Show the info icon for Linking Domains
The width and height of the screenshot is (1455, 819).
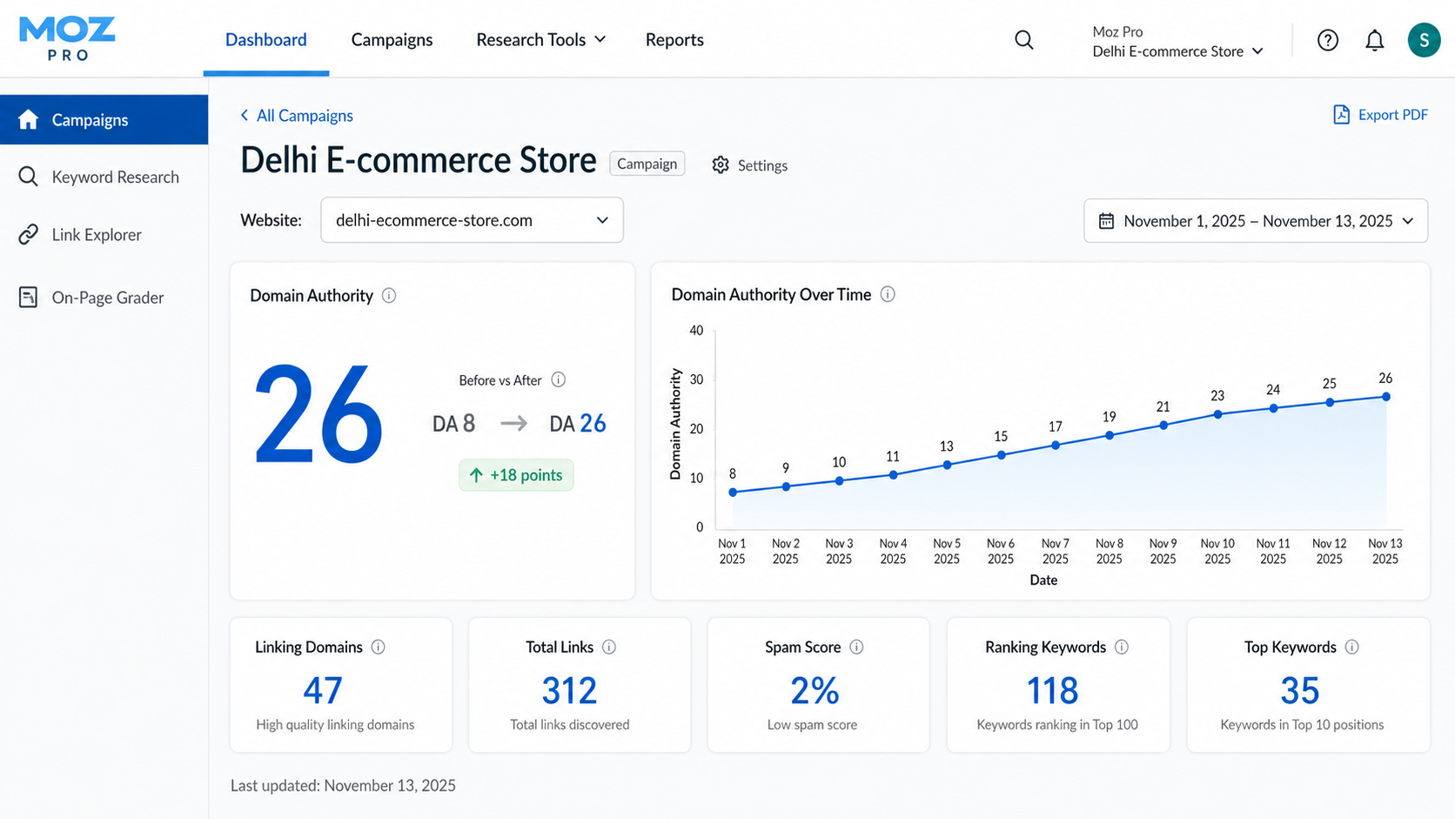[378, 647]
